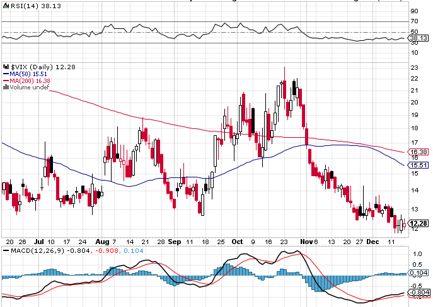
Task: Click the Nov label on date axis
Action: (x=307, y=242)
